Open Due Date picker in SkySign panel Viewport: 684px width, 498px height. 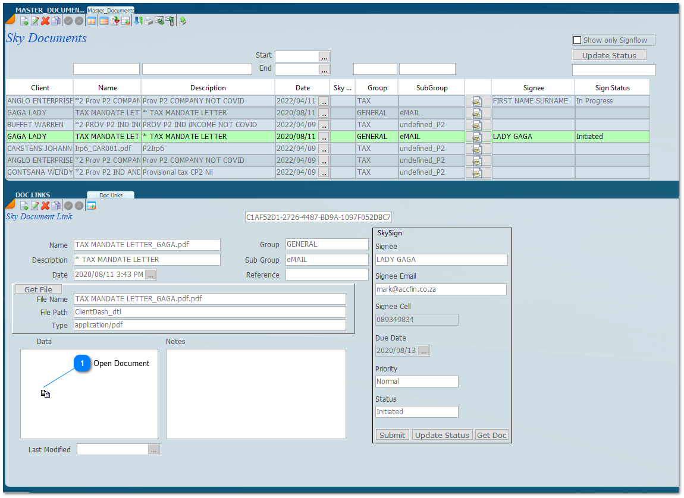(423, 351)
